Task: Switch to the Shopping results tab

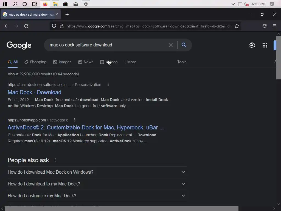Action: click(35, 62)
